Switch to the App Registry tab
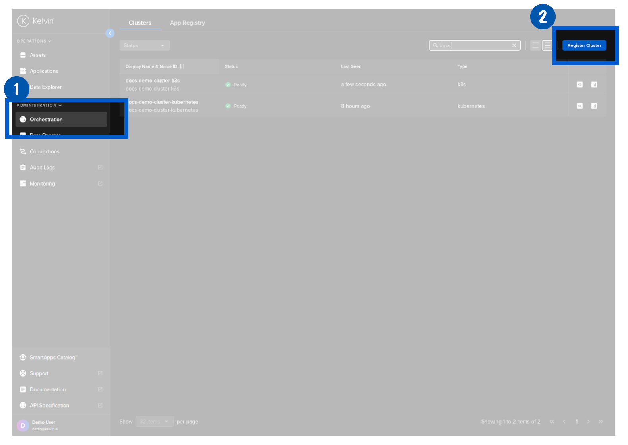628x445 pixels. click(x=187, y=23)
